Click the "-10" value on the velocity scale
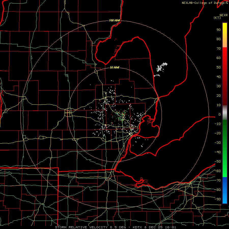Screen dimensions: 229x229 (x=218, y=124)
